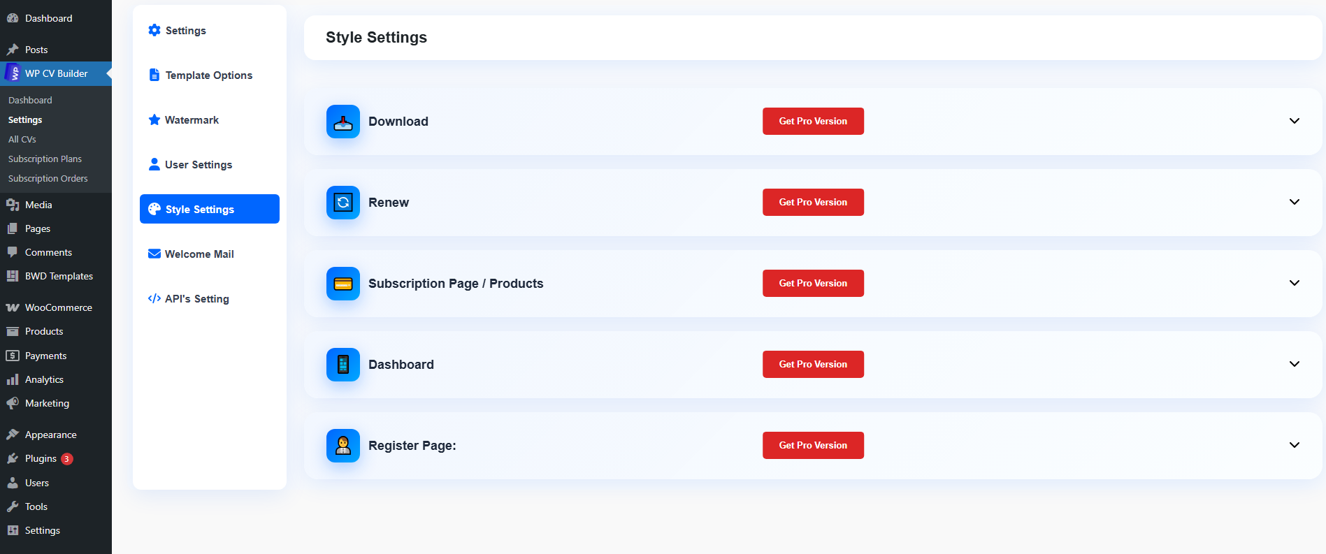Open the Template Options tab

[x=210, y=75]
